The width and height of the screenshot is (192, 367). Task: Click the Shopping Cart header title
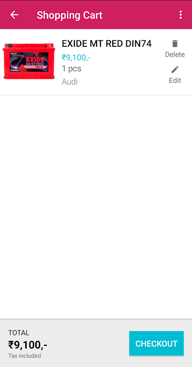pos(70,15)
